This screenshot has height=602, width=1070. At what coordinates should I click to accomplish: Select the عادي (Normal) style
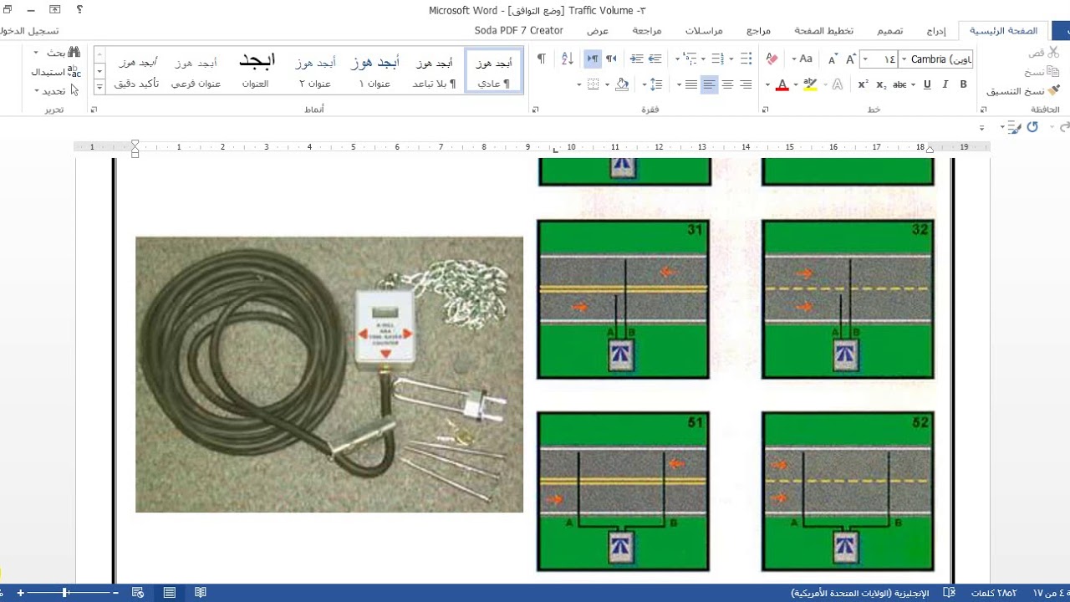[x=494, y=71]
